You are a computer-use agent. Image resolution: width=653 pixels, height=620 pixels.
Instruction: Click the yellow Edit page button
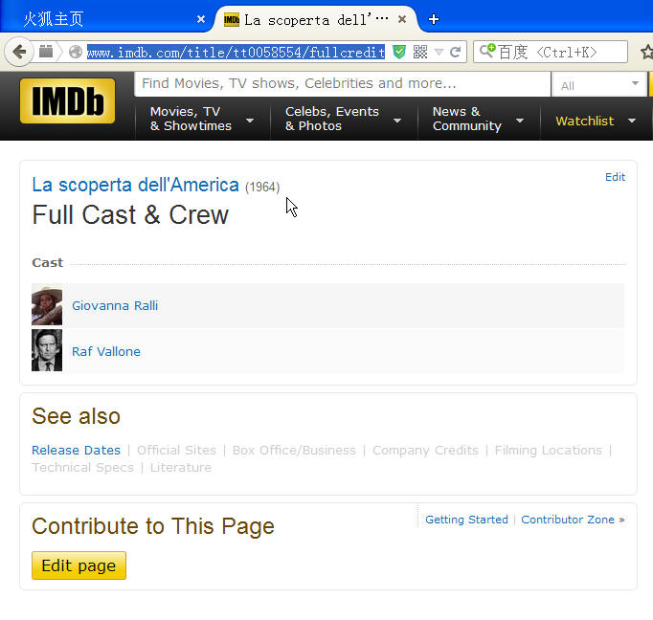79,565
